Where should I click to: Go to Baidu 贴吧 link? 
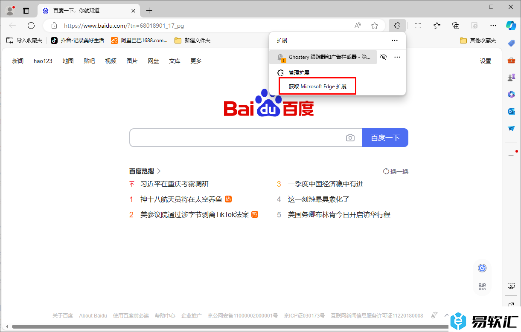pos(89,61)
